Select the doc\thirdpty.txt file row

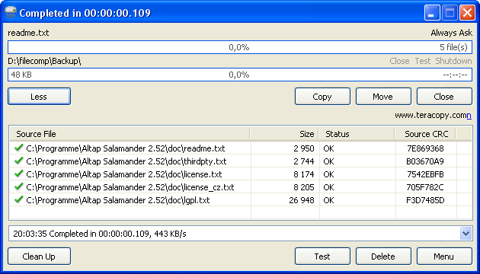(241, 161)
